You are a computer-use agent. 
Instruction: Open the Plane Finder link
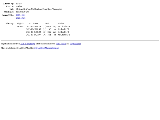click(x=61, y=44)
